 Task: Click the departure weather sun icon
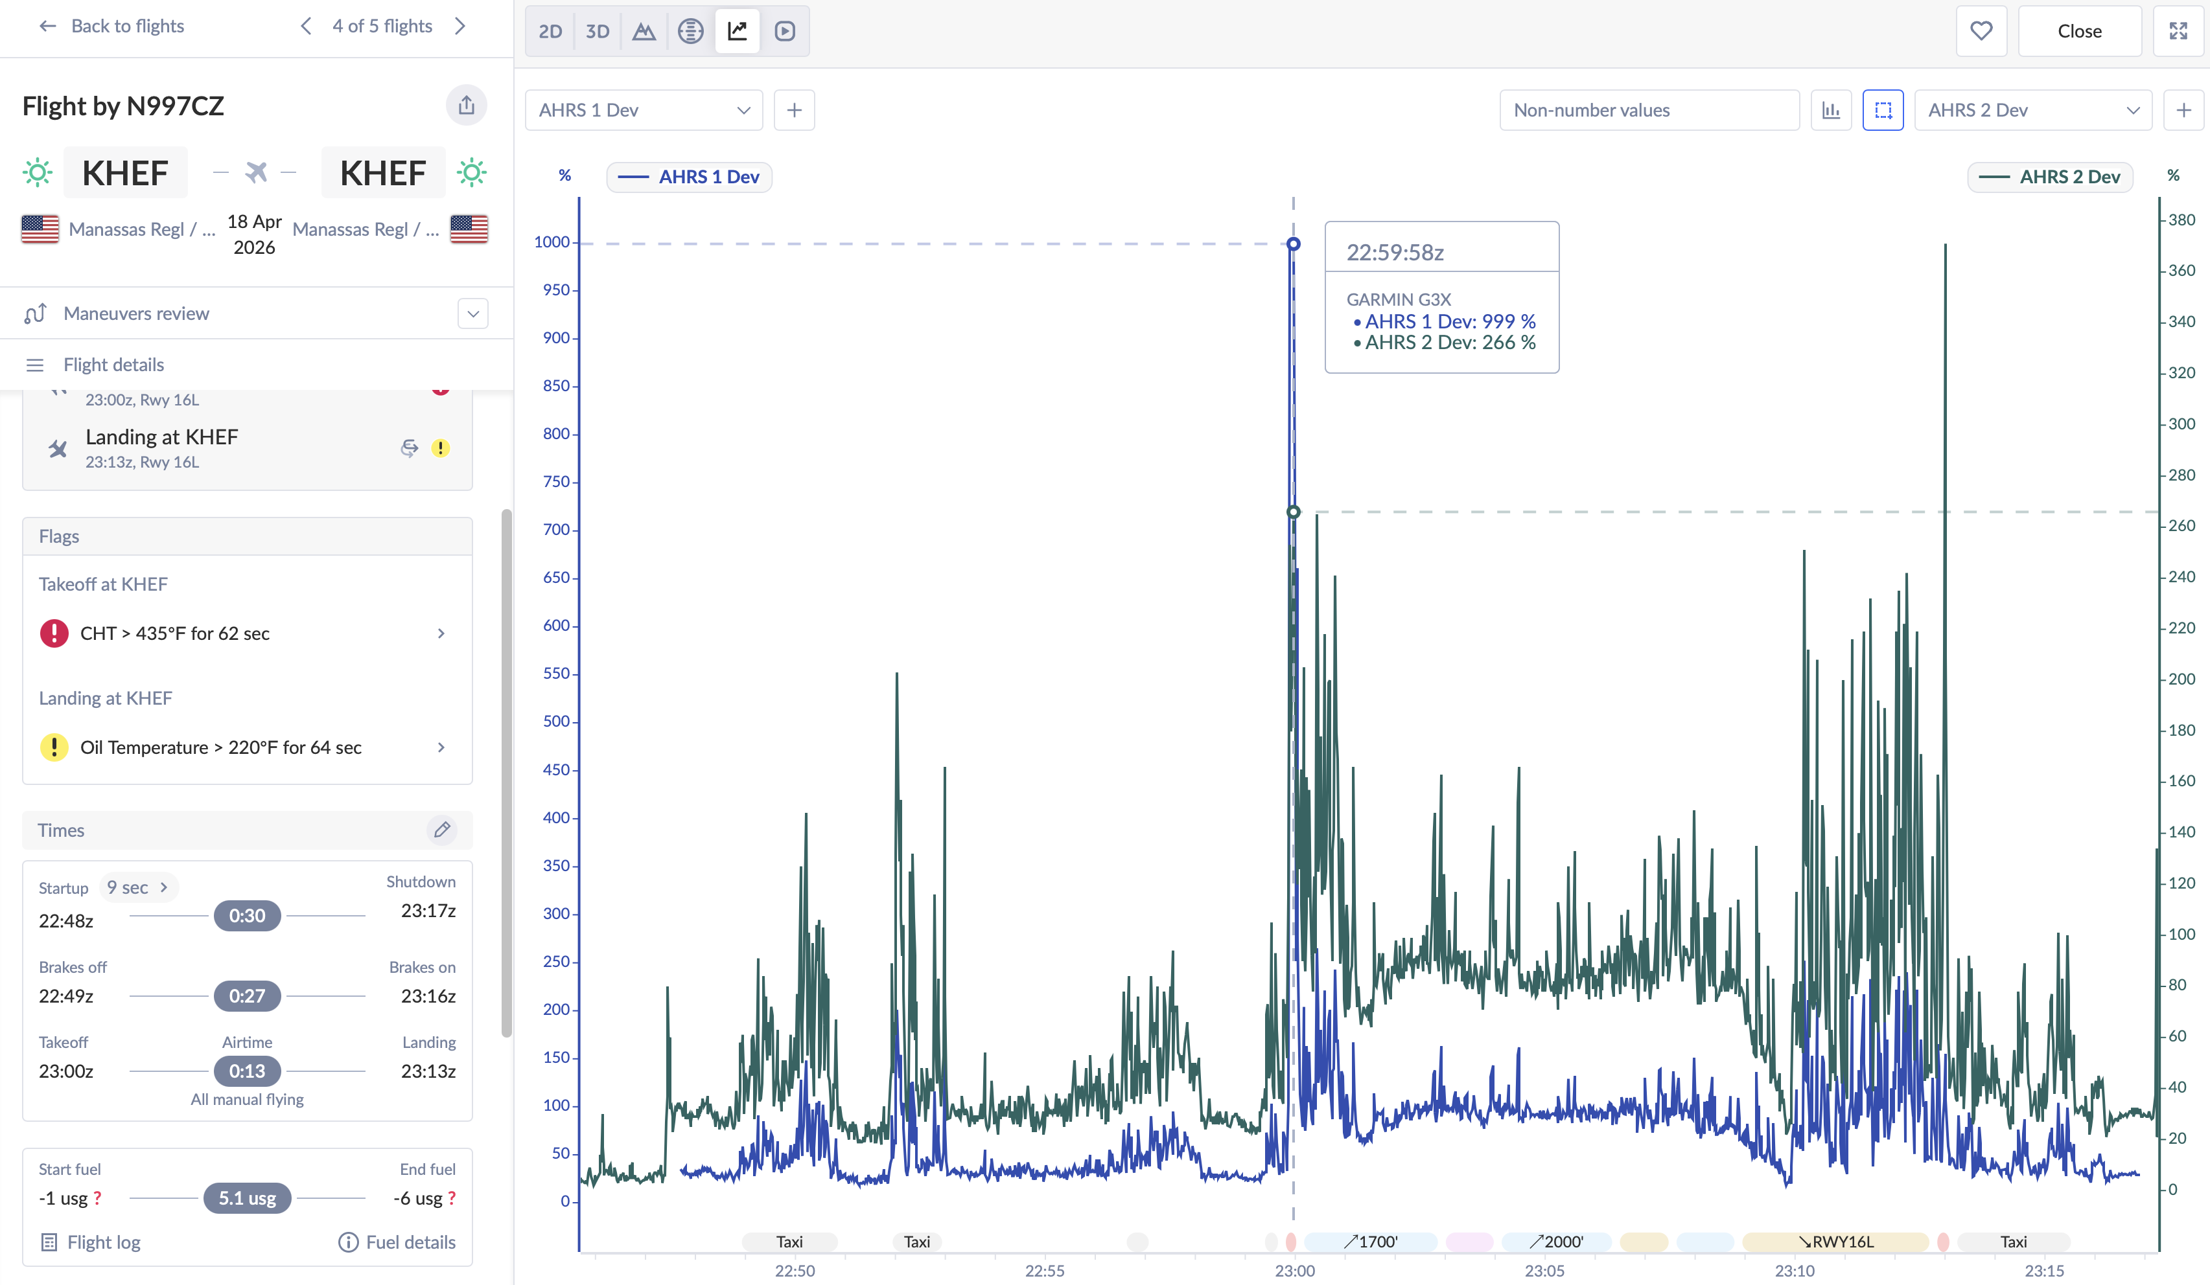tap(38, 173)
